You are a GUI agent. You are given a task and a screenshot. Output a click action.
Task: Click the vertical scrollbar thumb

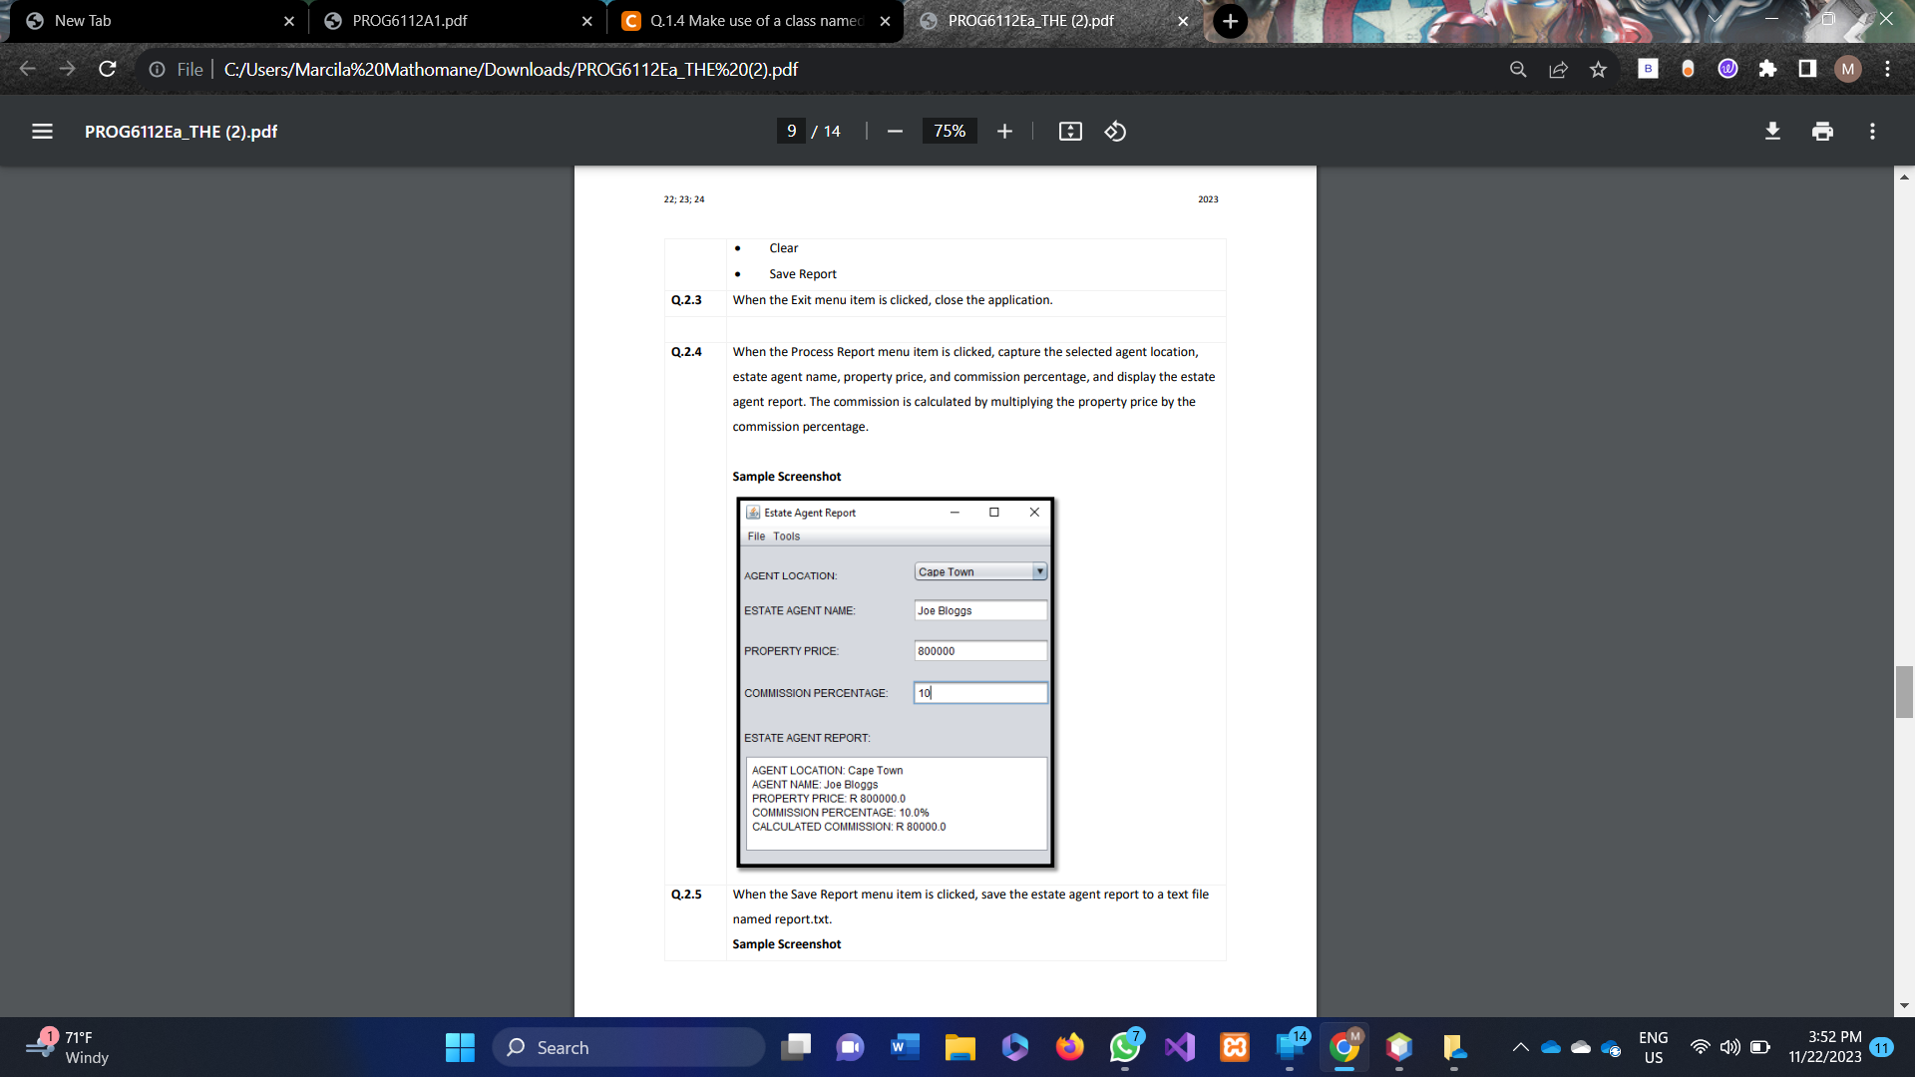pos(1904,692)
